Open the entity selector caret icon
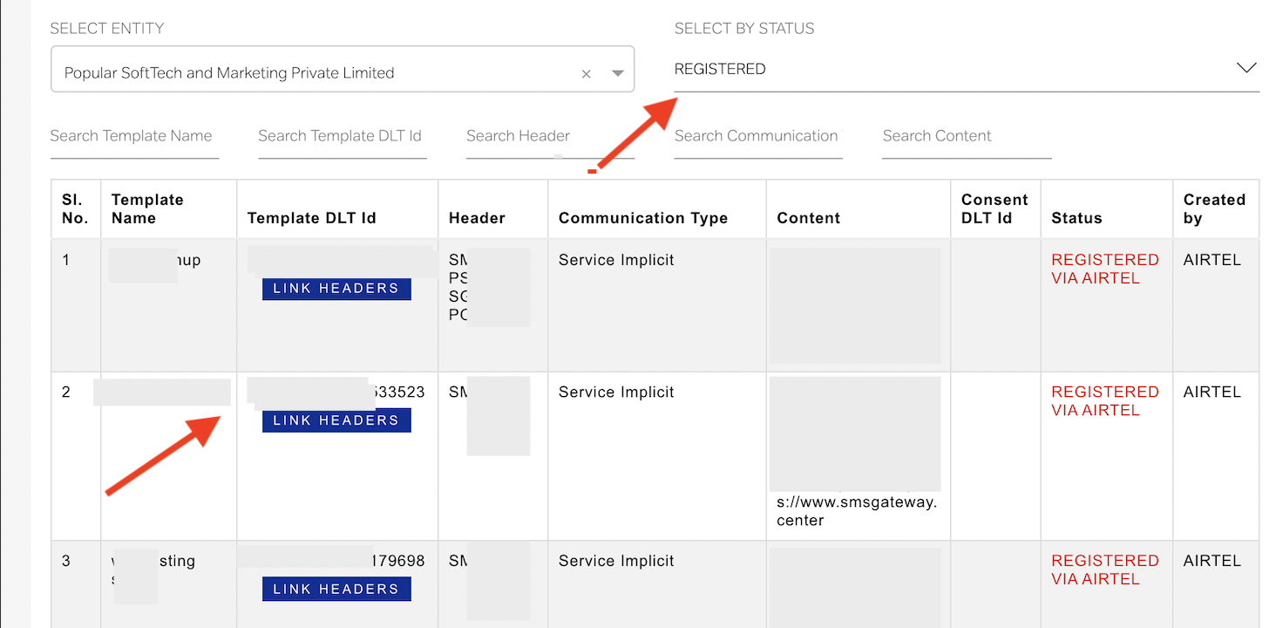 point(615,73)
